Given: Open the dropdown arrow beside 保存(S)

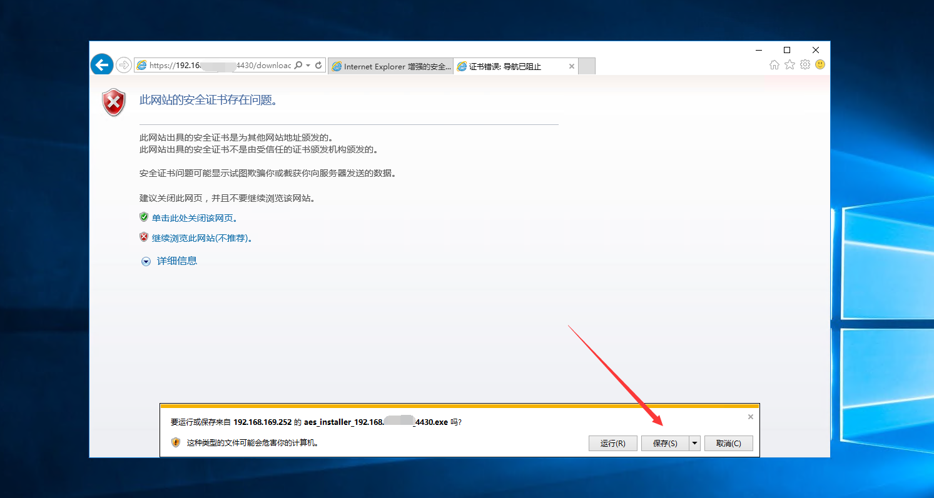Looking at the screenshot, I should point(694,443).
